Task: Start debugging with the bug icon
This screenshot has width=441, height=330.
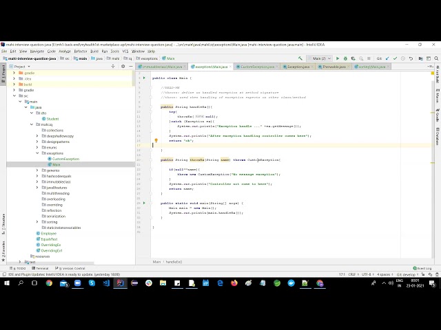Action: (x=345, y=58)
